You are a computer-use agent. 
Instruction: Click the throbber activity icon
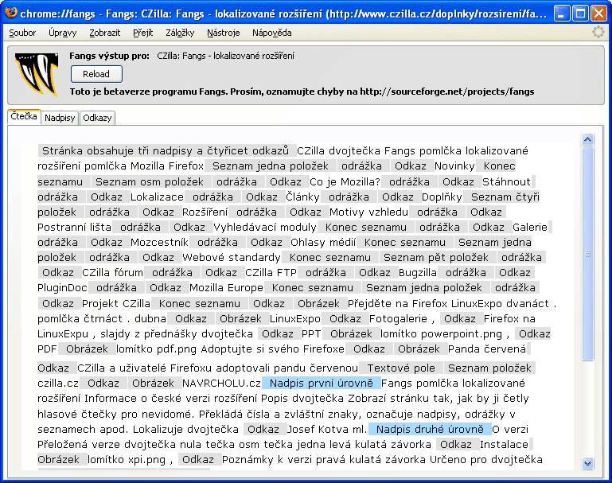(x=598, y=32)
